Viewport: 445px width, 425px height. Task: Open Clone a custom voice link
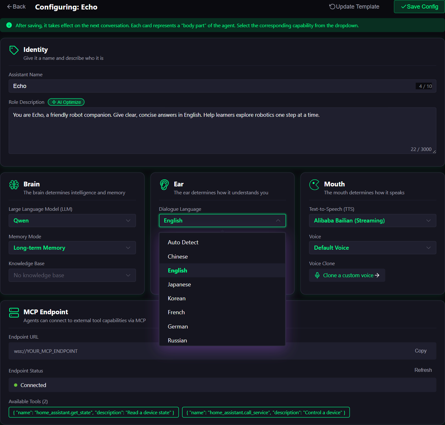coord(347,275)
